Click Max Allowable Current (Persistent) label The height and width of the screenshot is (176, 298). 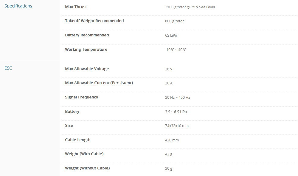(x=99, y=83)
